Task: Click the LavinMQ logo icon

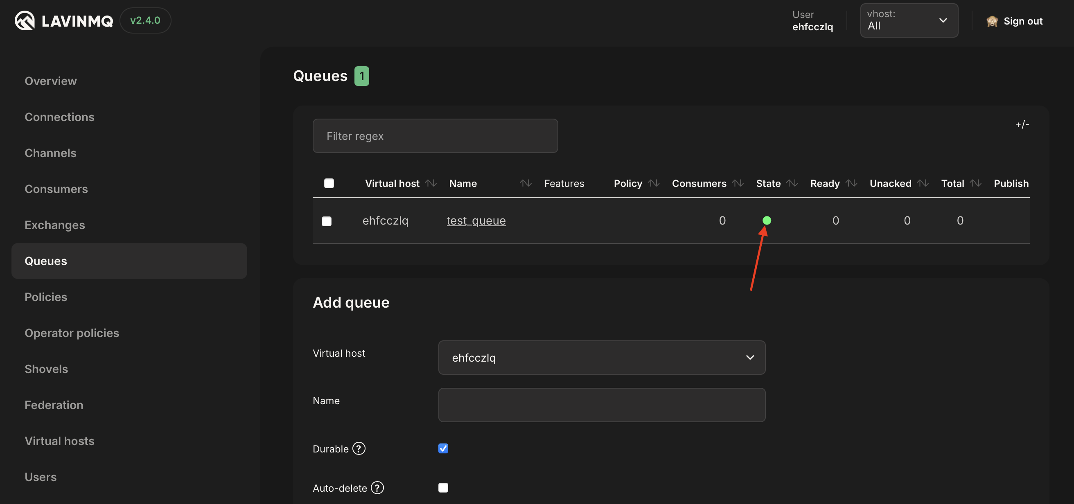Action: coord(25,20)
